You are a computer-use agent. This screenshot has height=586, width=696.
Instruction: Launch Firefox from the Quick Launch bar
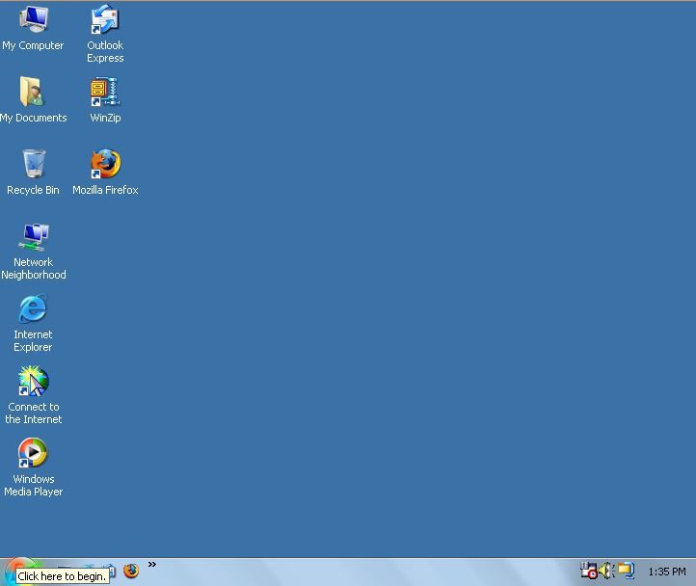coord(131,571)
